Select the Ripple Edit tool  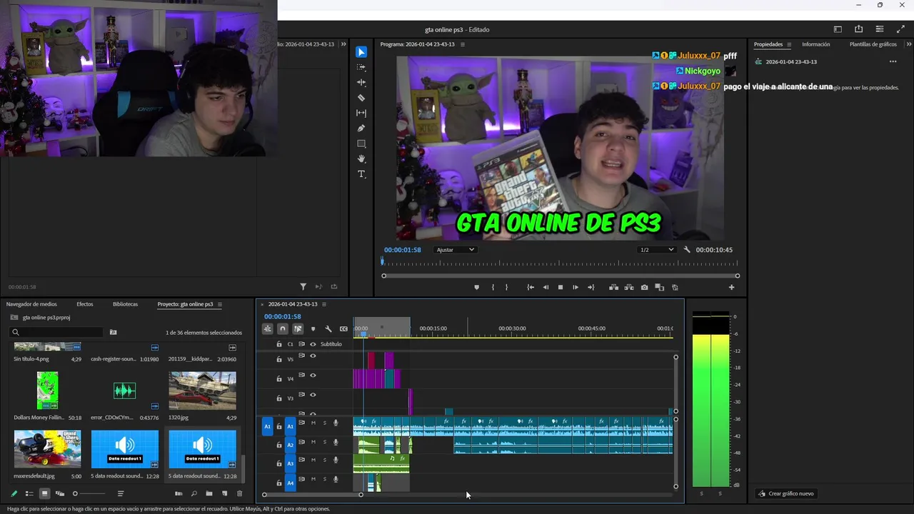pyautogui.click(x=361, y=83)
